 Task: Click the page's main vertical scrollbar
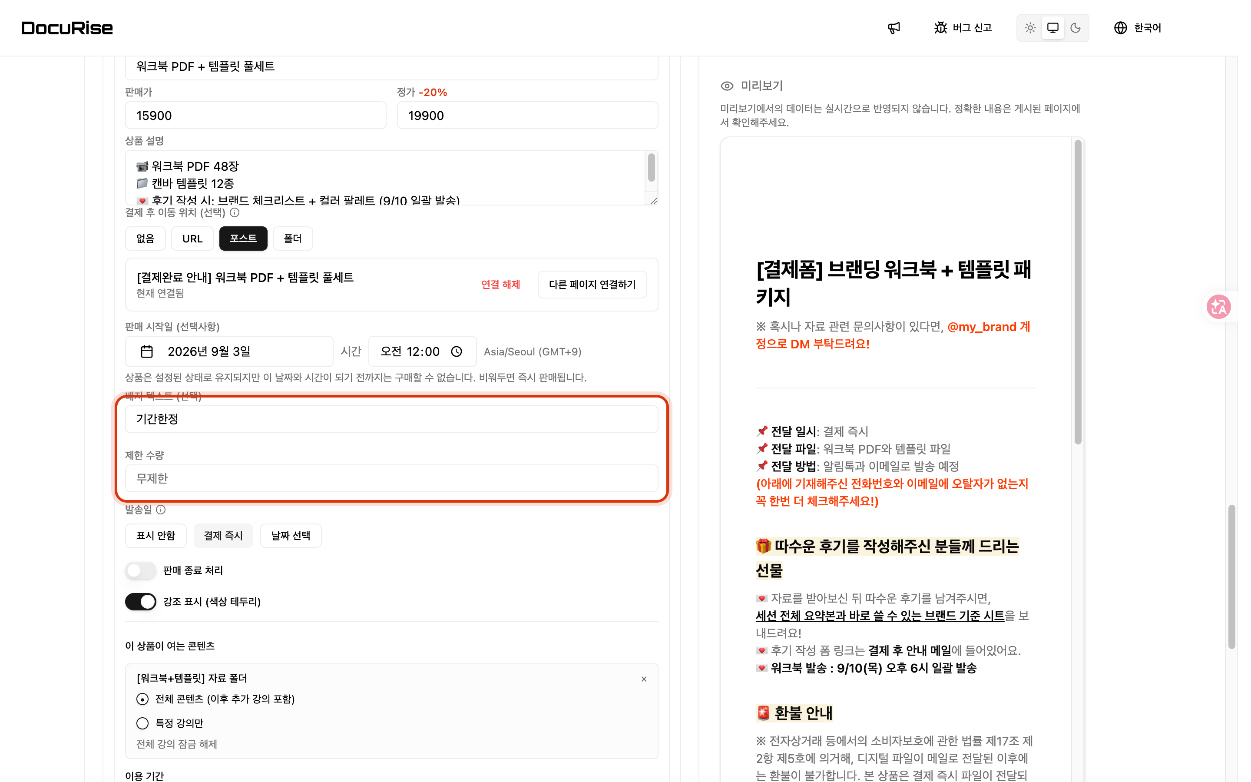point(1232,577)
